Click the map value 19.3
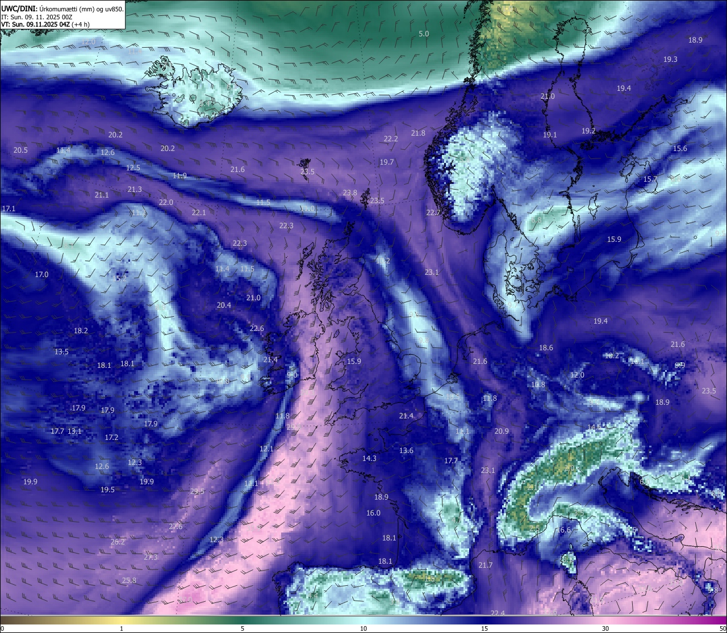This screenshot has height=633, width=727. tap(670, 59)
